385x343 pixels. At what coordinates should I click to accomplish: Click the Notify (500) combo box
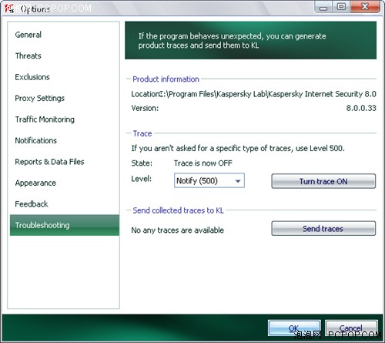(x=209, y=180)
